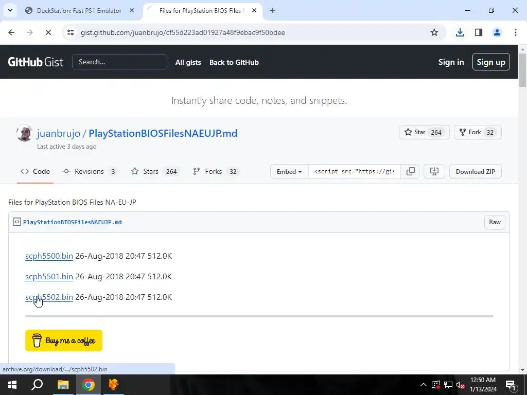Open the Chrome profile avatar
The width and height of the screenshot is (527, 395).
(497, 32)
